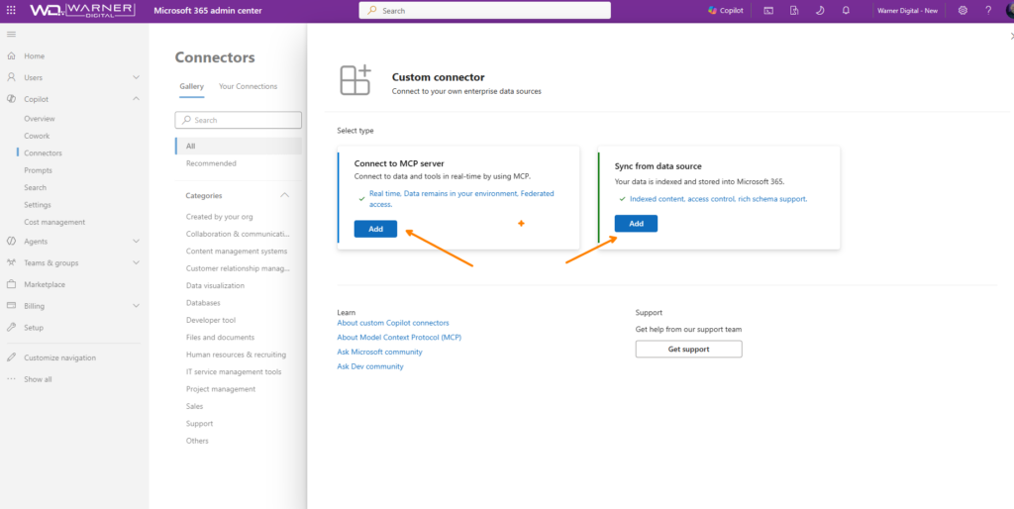Collapse the navigation hamburger menu
Screen dimensions: 1014x509
pyautogui.click(x=11, y=34)
